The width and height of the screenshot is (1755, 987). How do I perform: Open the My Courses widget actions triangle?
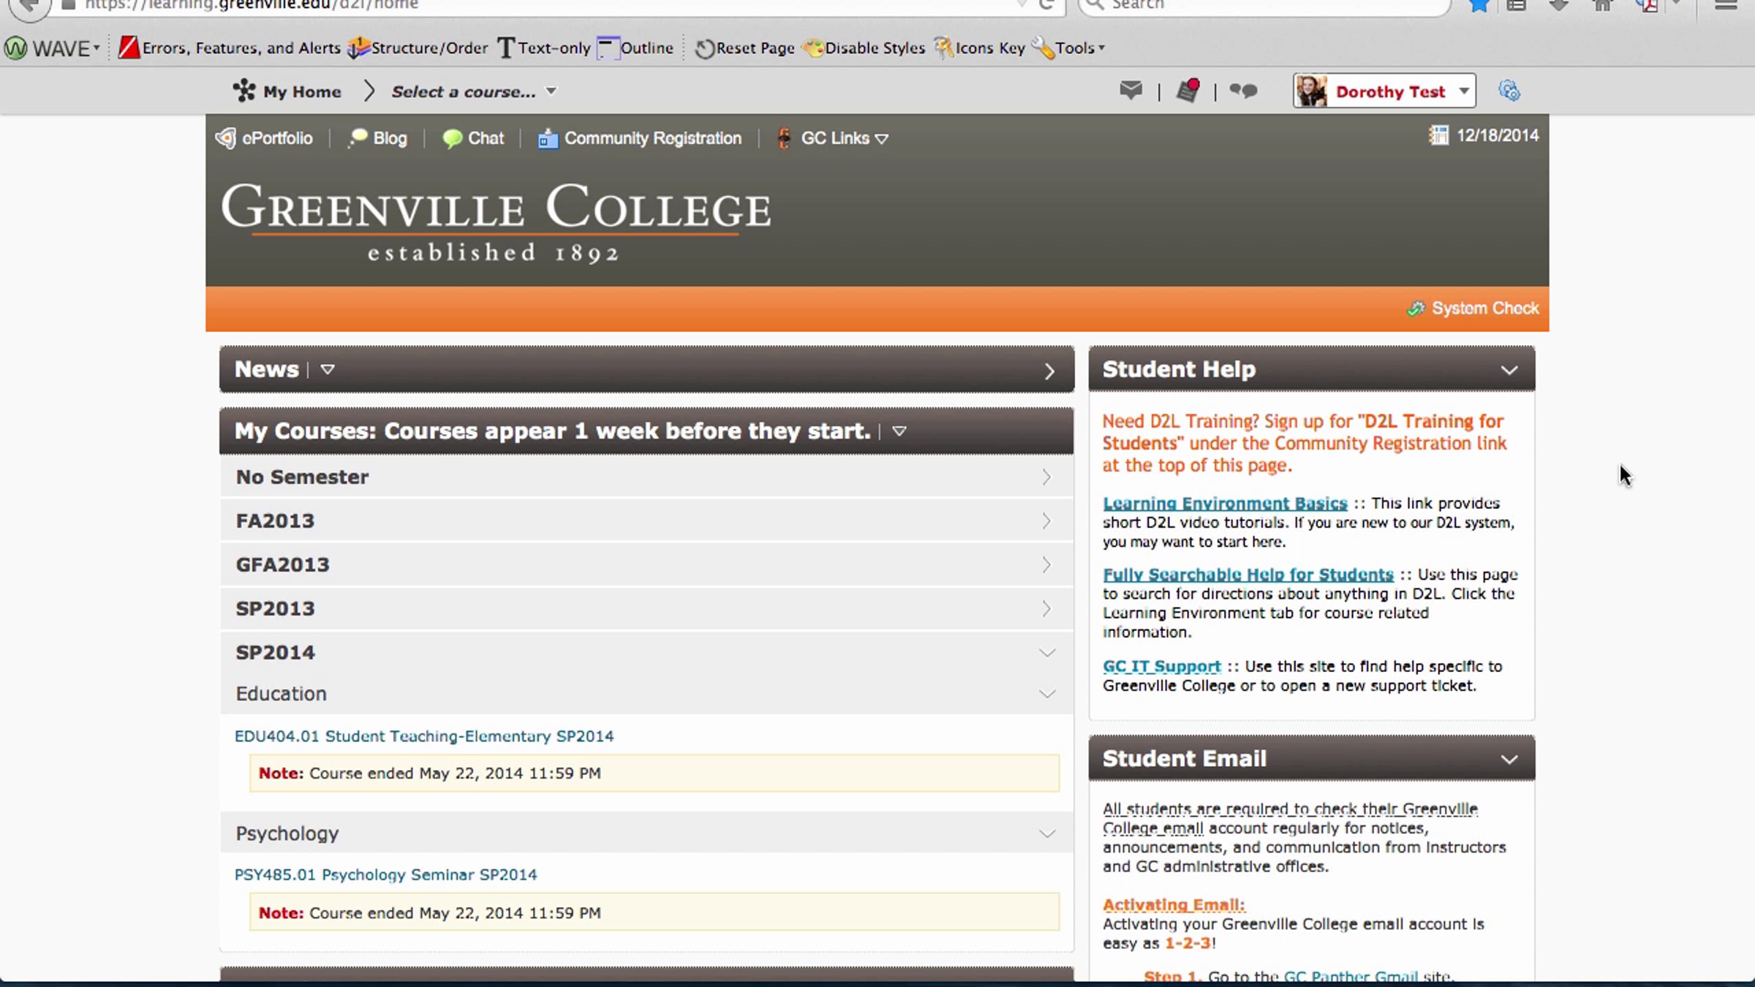(899, 431)
